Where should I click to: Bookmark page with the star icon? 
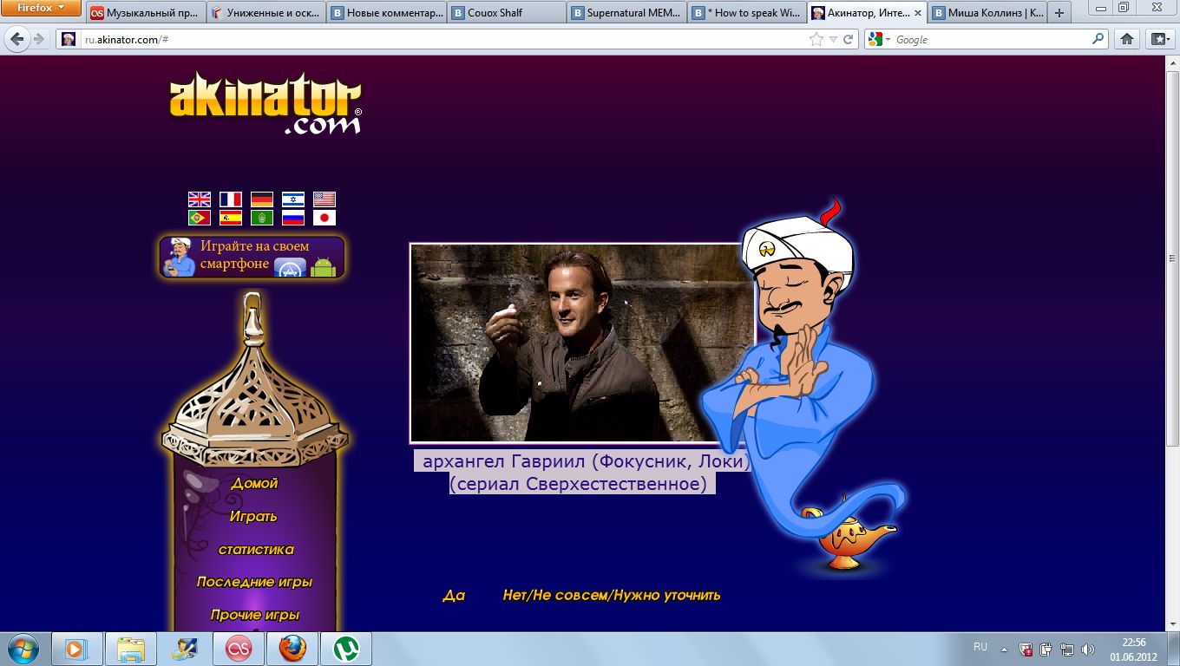coord(816,39)
